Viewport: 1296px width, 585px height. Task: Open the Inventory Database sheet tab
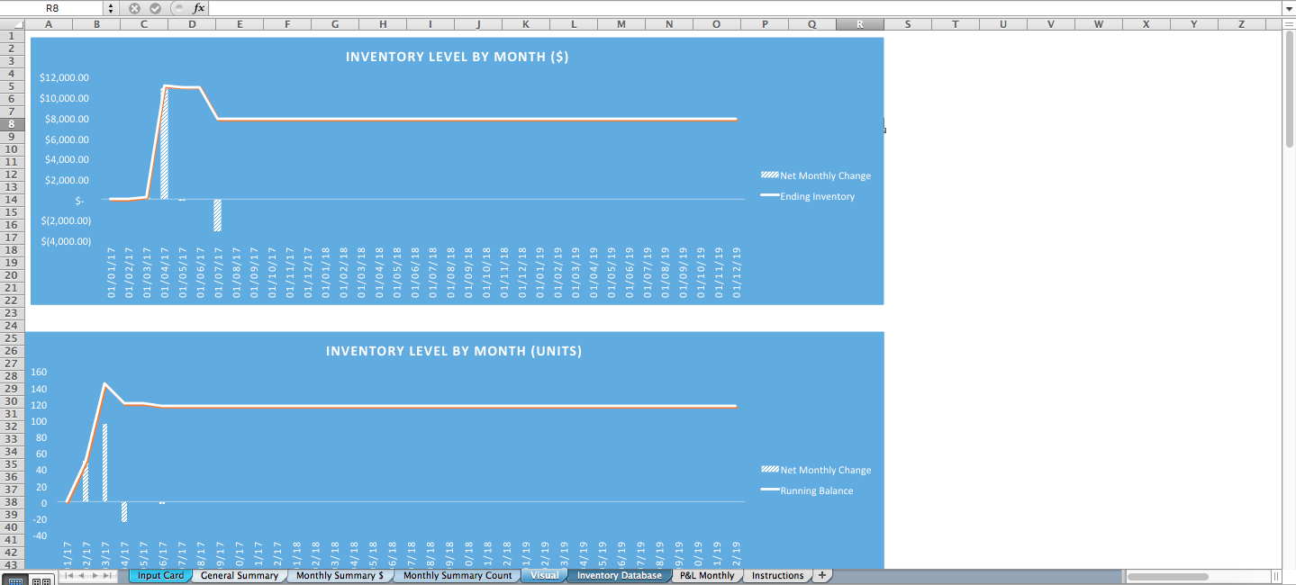pyautogui.click(x=620, y=575)
